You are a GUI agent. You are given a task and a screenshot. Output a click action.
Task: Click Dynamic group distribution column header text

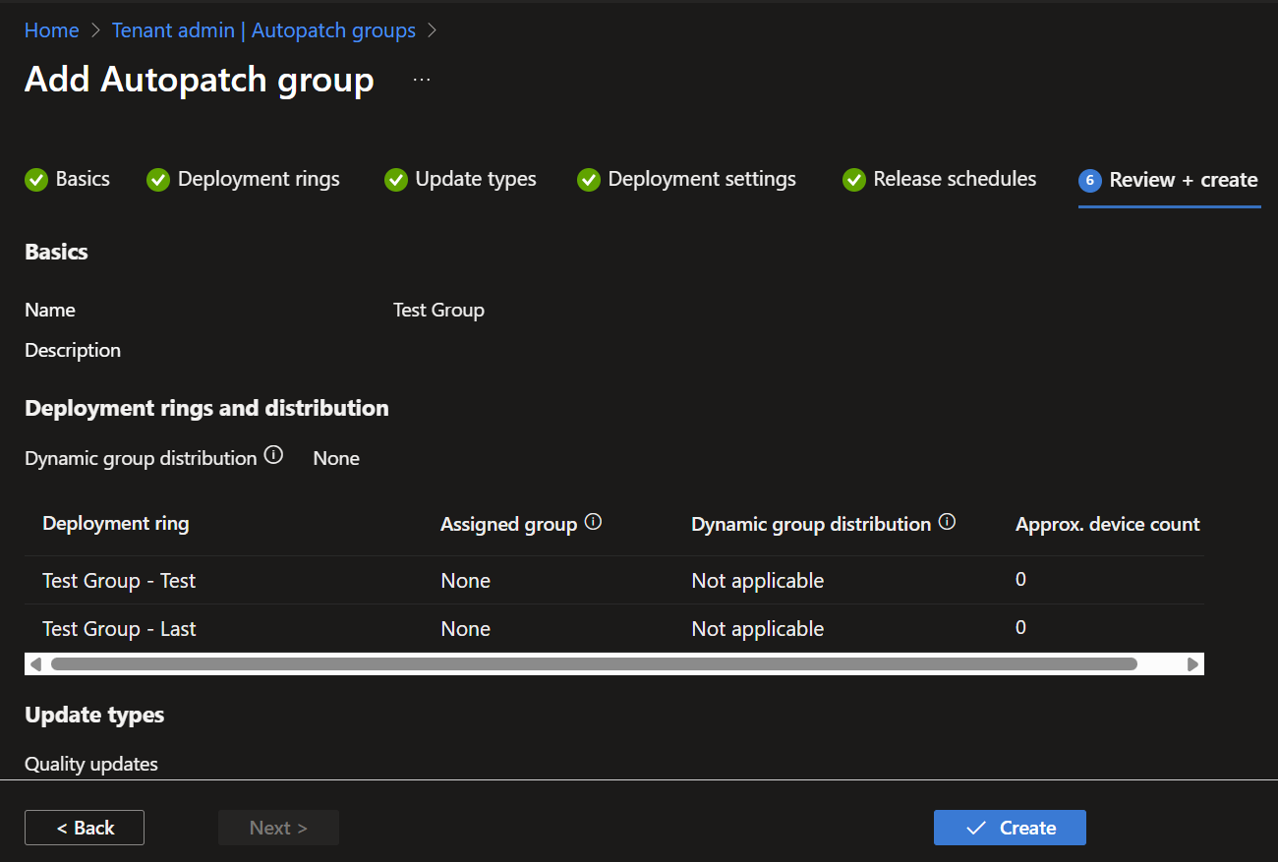(811, 524)
